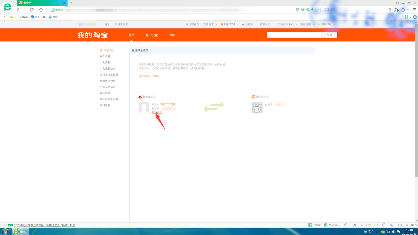The image size is (418, 235).
Task: Click the green circular refresh-ring icon
Action: [x=308, y=10]
